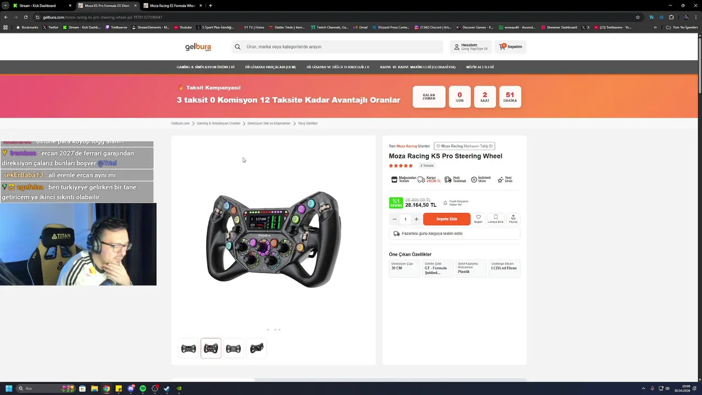
Task: Switch to Stream - Kick Dashboard tab
Action: (42, 5)
